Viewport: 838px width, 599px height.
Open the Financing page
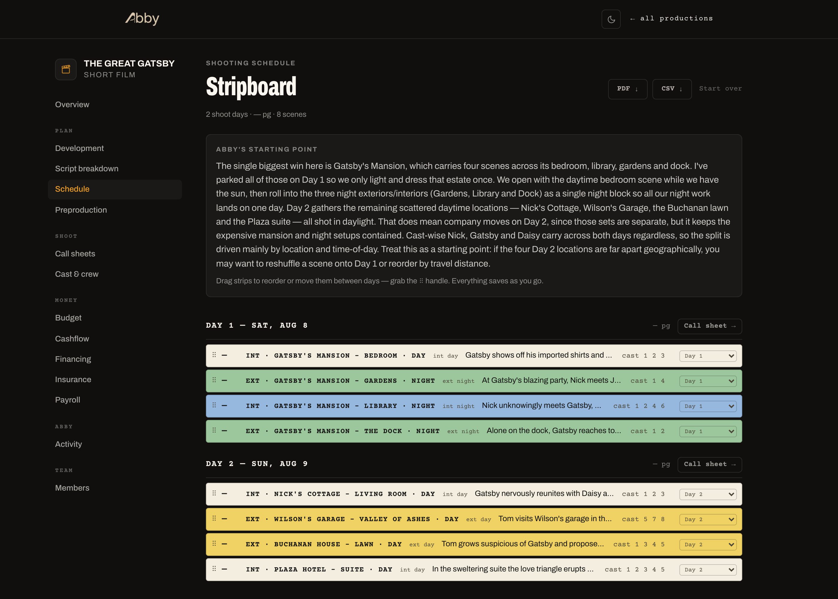tap(73, 359)
